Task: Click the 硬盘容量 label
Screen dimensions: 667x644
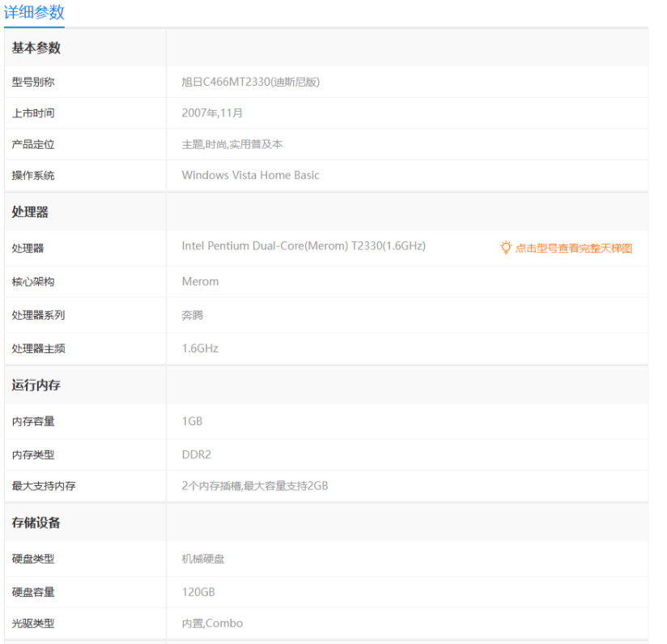Action: (x=33, y=592)
